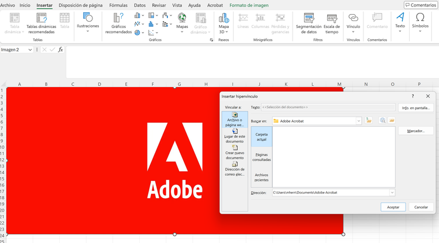This screenshot has width=439, height=243.
Task: Open the Formato de imagen tab
Action: [x=249, y=5]
